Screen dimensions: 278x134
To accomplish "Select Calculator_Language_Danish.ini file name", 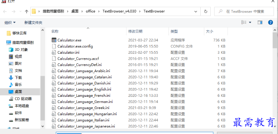I will [84, 83].
